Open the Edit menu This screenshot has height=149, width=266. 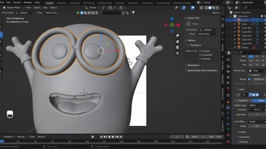point(8,2)
